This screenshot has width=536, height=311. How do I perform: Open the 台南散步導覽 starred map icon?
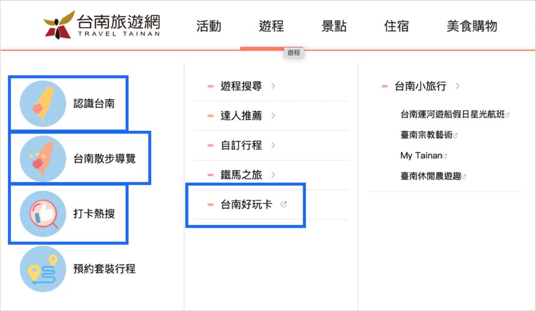tap(42, 158)
